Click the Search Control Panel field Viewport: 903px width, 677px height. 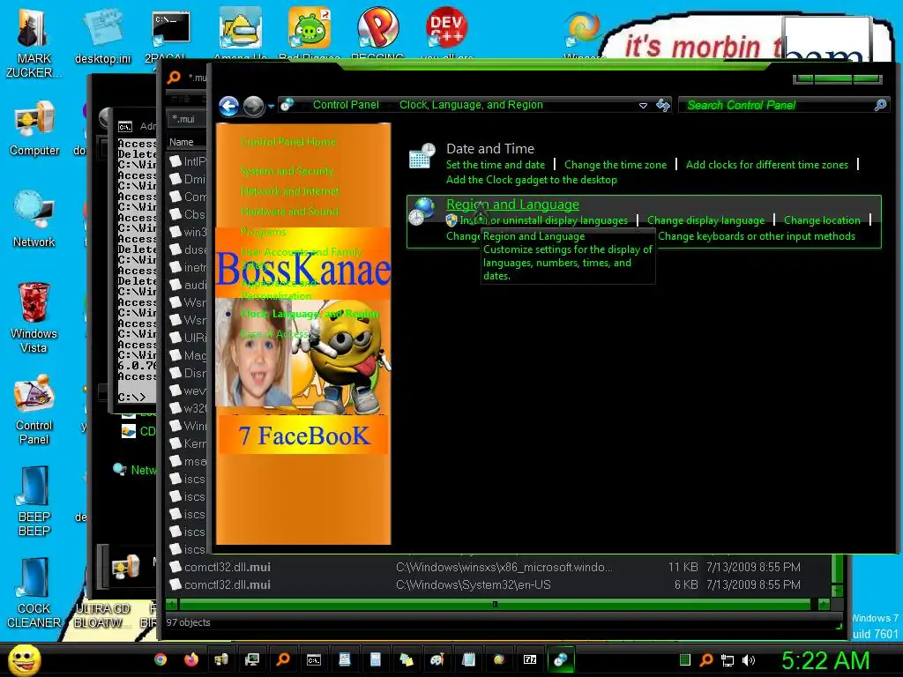tap(783, 106)
